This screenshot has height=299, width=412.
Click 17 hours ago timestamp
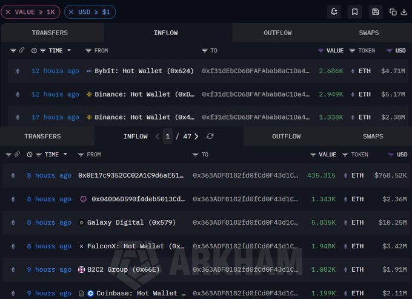[55, 117]
